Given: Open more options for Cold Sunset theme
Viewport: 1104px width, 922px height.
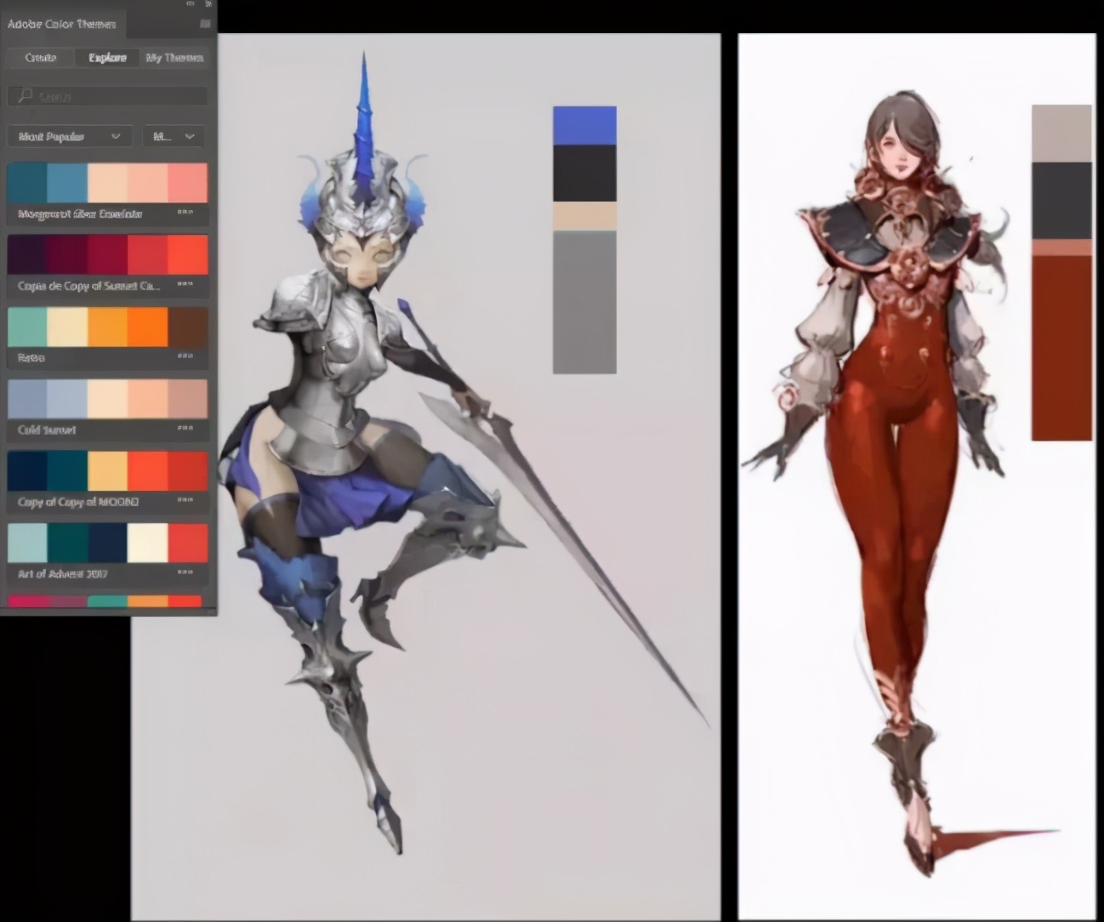Looking at the screenshot, I should [185, 429].
